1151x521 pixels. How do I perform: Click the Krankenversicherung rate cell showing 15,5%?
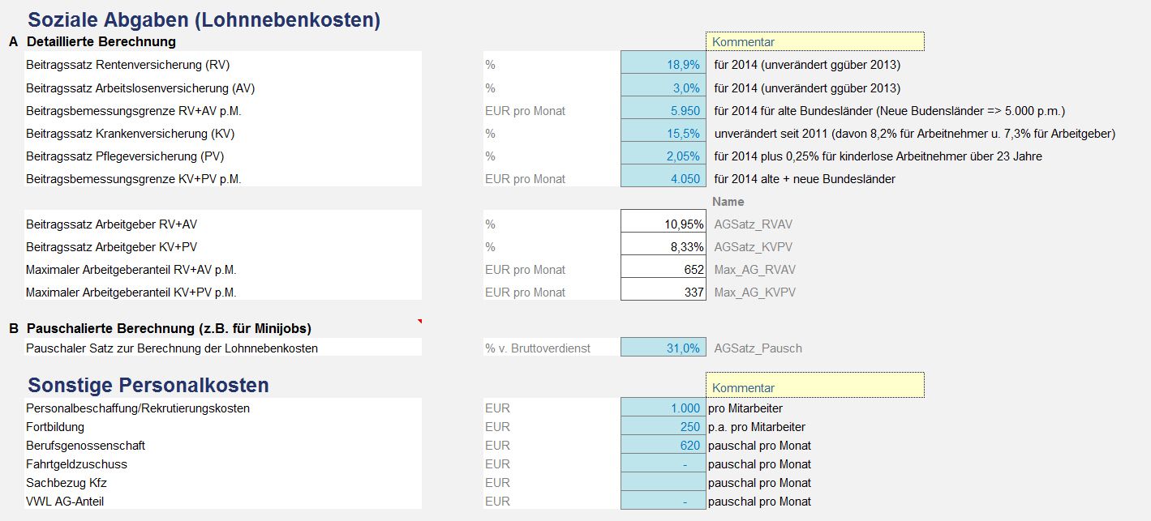click(663, 133)
